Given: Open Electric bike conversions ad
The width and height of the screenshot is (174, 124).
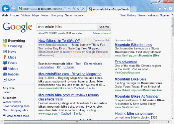Looking at the screenshot, I should pyautogui.click(x=134, y=114).
